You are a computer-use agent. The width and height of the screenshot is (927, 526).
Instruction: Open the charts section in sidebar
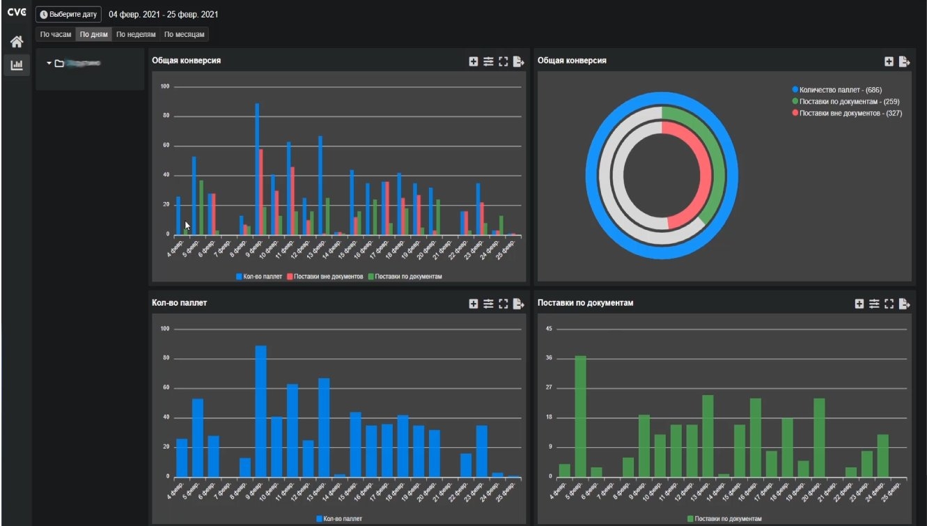(16, 65)
